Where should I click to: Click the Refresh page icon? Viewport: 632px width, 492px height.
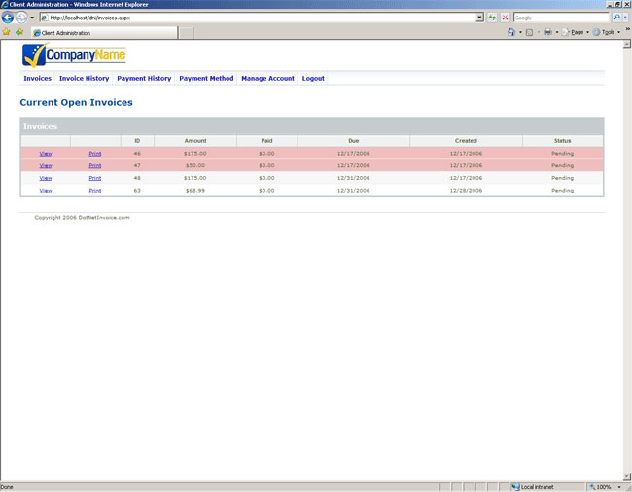pyautogui.click(x=492, y=18)
